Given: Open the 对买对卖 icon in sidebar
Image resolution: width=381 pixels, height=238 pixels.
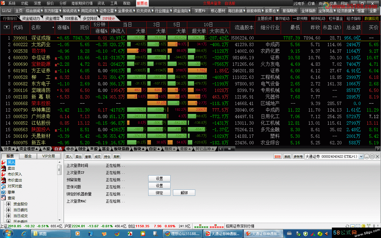Looking at the screenshot, I should pyautogui.click(x=4, y=186).
